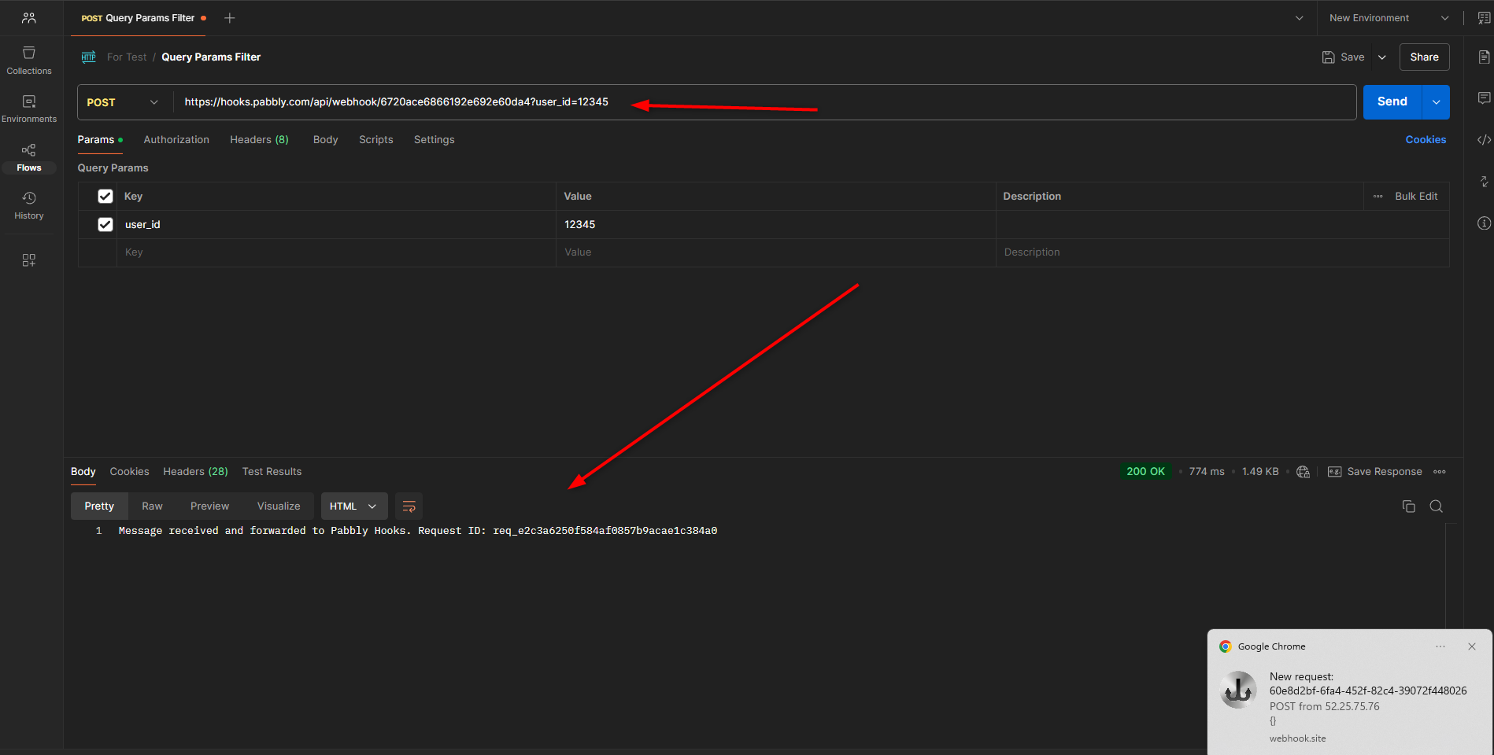Open the code snippet icon in right sidebar
The width and height of the screenshot is (1494, 755).
pyautogui.click(x=1484, y=140)
